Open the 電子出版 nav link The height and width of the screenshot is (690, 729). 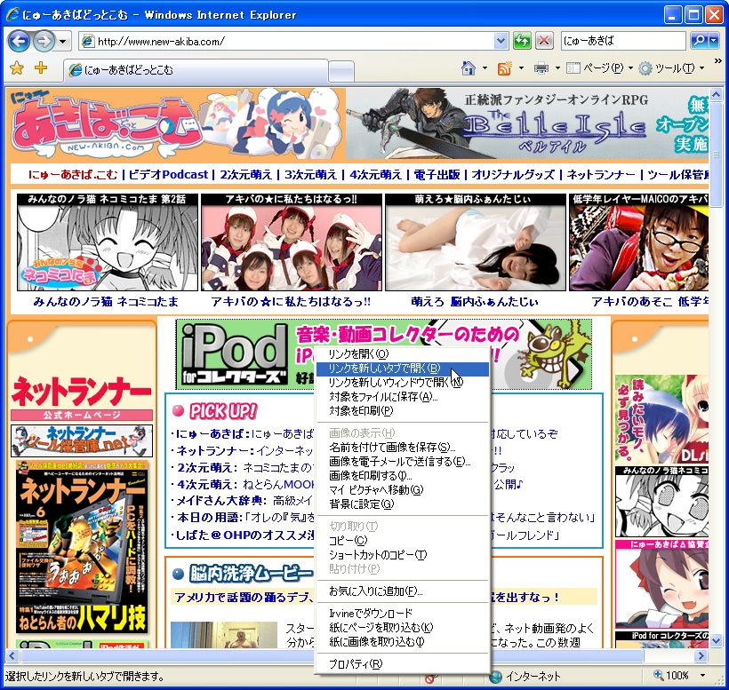[437, 175]
